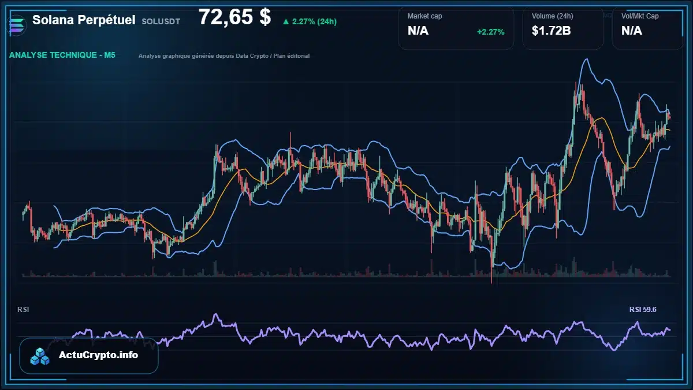This screenshot has height=390, width=693.
Task: Click the ActuCrypto.info badge
Action: (89, 356)
